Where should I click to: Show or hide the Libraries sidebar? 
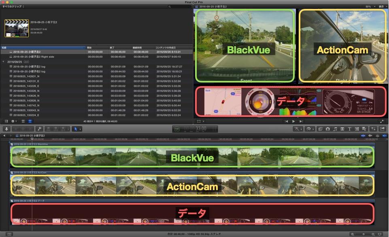point(6,121)
